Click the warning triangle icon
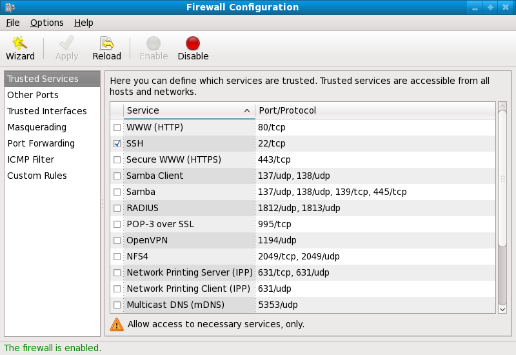 117,324
